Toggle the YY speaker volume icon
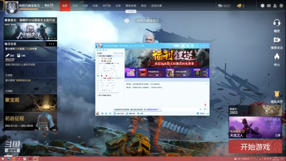The width and height of the screenshot is (286, 161). pyautogui.click(x=103, y=113)
